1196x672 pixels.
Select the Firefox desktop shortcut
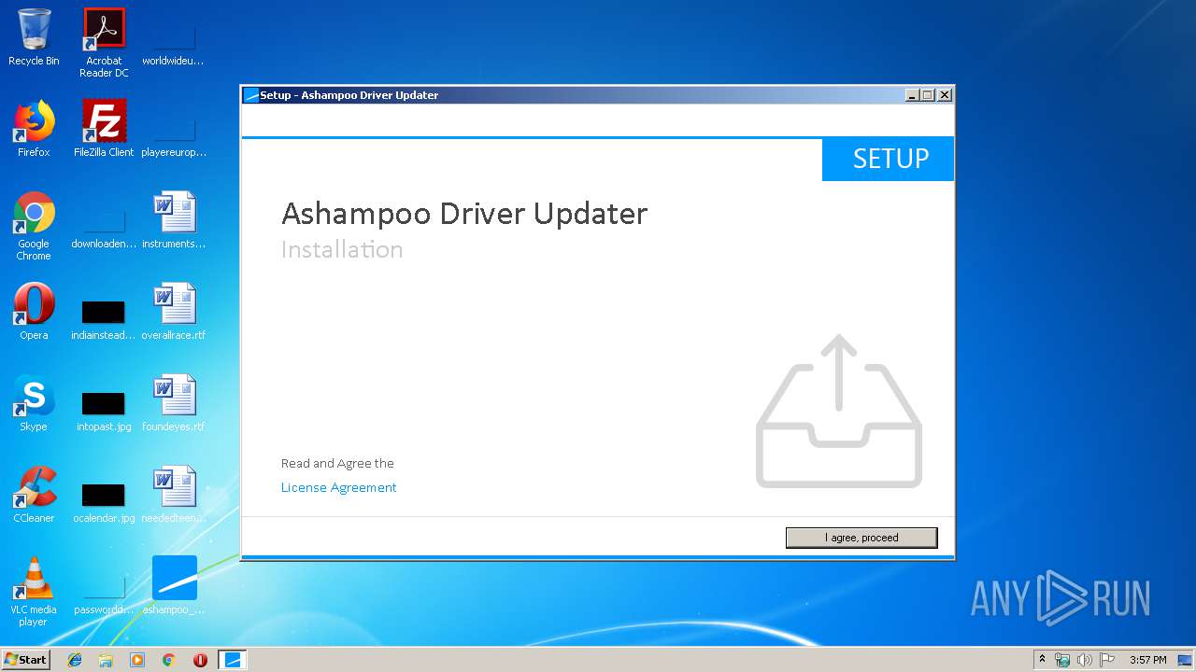pos(34,129)
